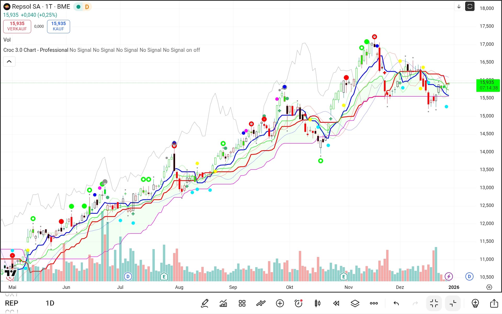
Task: Change the 1D timeframe selector
Action: coord(50,303)
